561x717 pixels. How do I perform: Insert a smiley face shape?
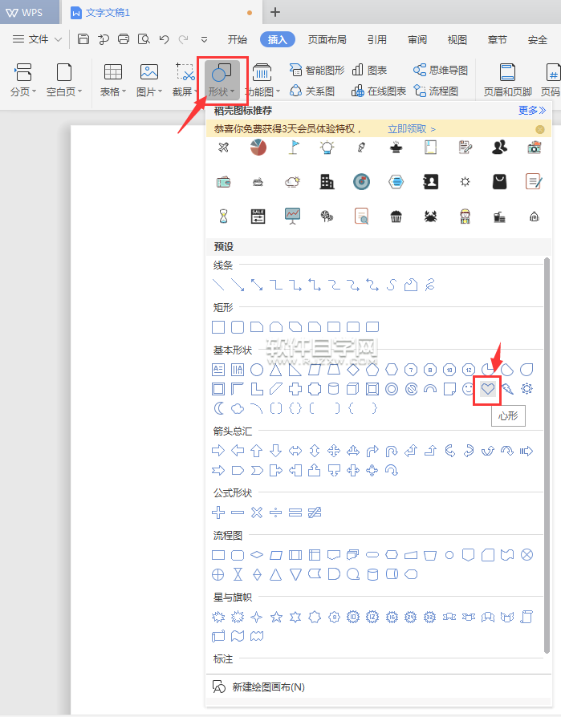(x=468, y=389)
